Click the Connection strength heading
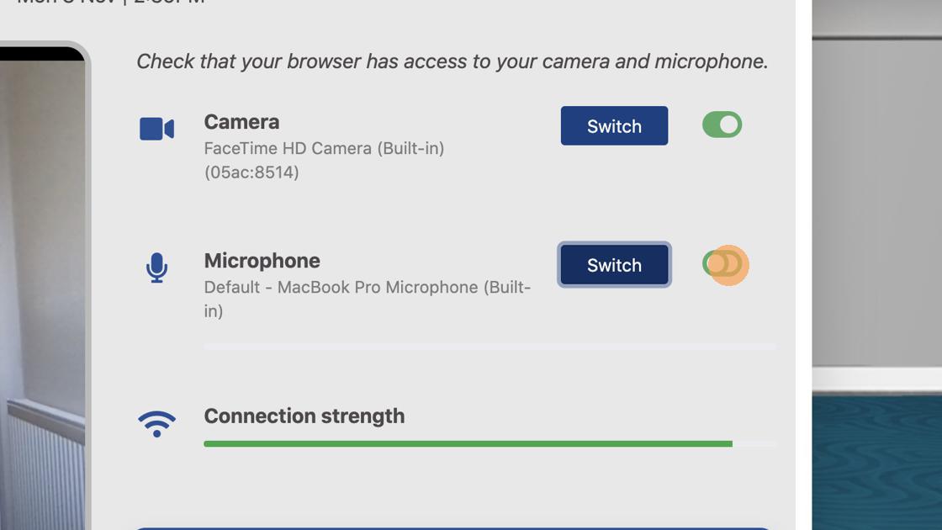The width and height of the screenshot is (942, 530). (304, 416)
